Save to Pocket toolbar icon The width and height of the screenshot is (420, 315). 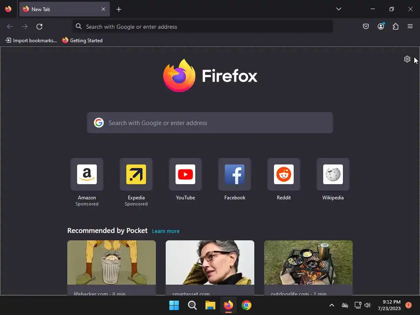click(x=365, y=26)
